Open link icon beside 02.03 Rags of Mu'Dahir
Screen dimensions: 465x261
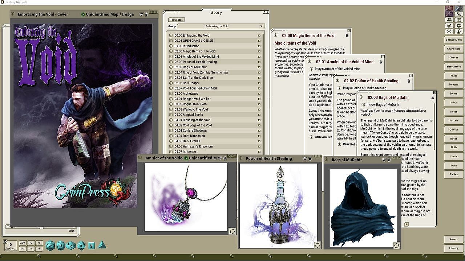(171, 67)
